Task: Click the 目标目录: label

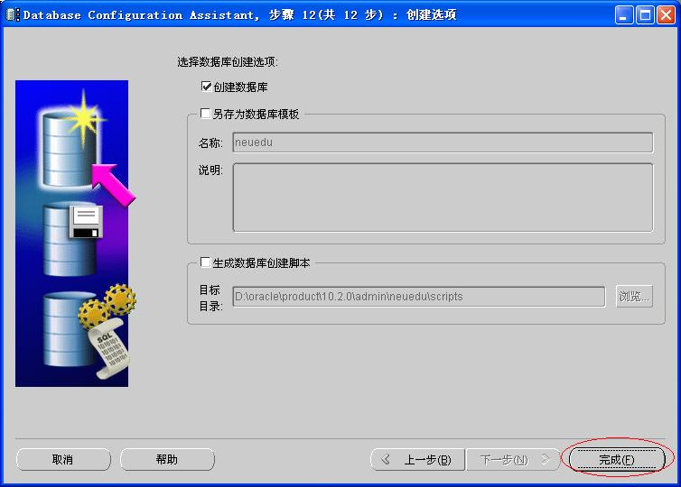Action: pos(210,298)
